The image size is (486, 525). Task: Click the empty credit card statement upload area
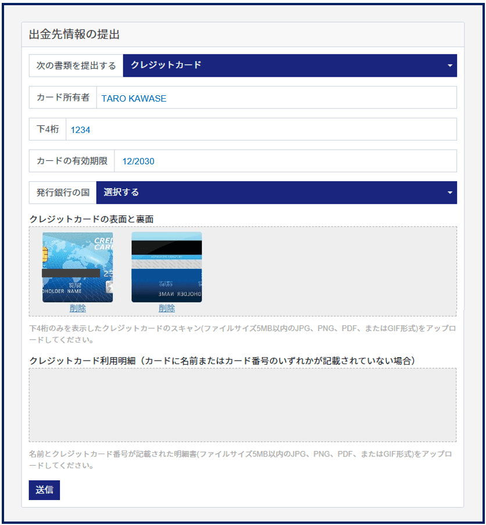tap(242, 404)
